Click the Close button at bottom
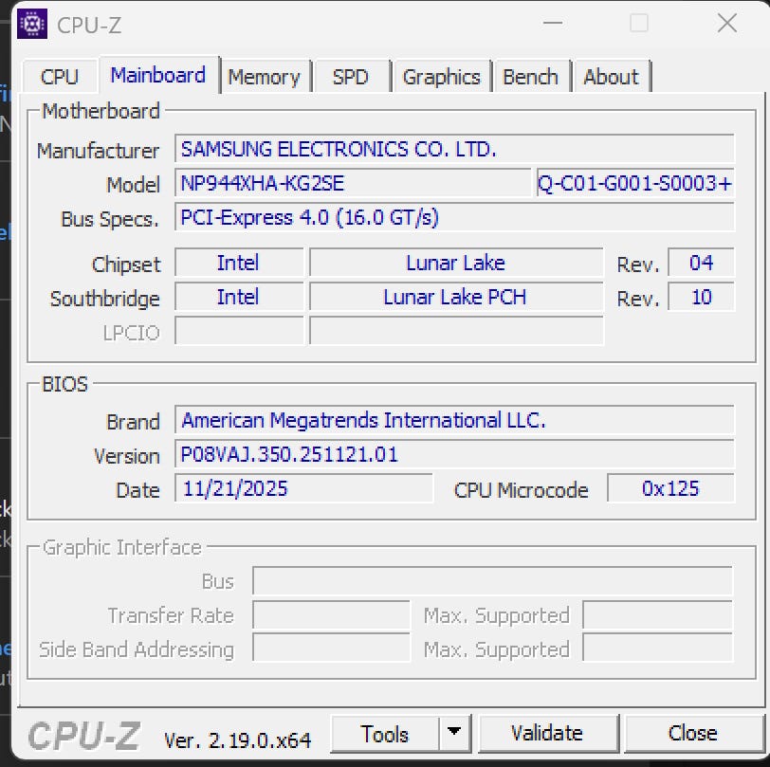770x767 pixels. coord(693,733)
